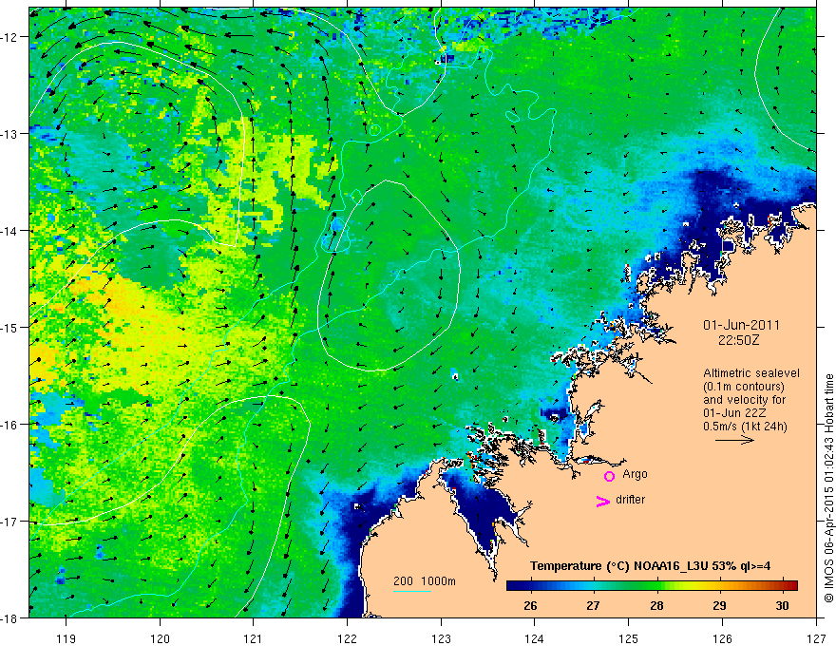
Task: Click the '22:50Z' time text
Action: [x=738, y=340]
